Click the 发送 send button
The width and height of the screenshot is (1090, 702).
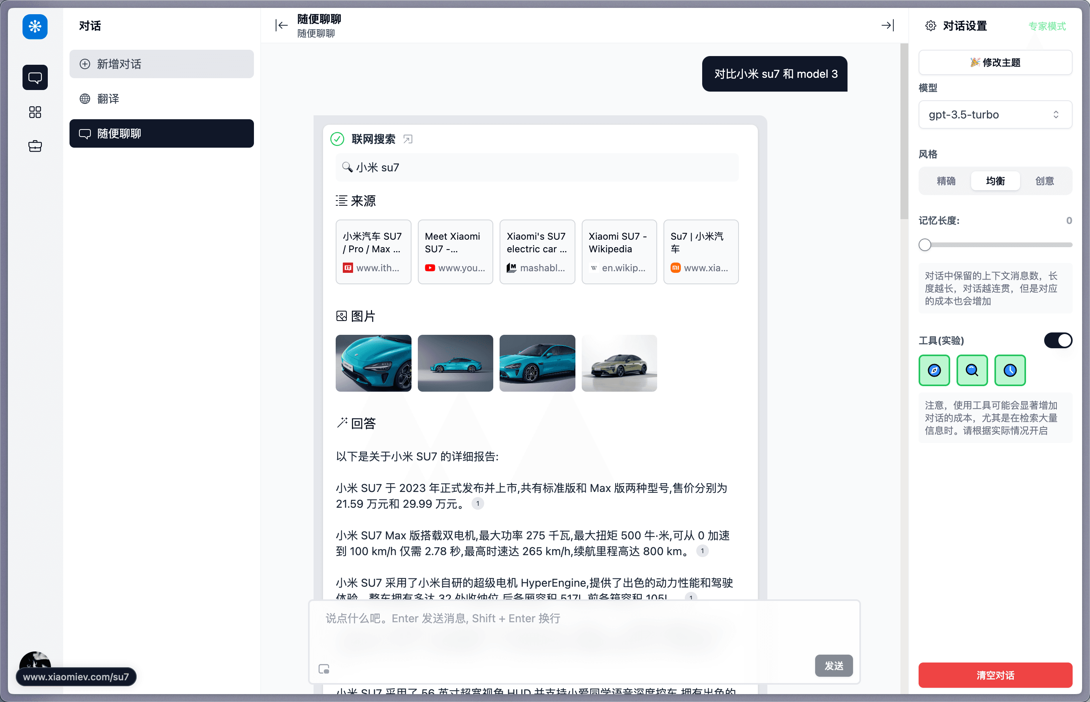tap(833, 666)
